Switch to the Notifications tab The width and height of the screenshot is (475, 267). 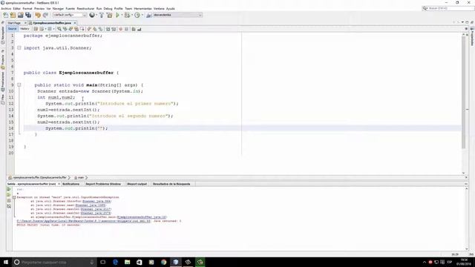[x=71, y=184]
